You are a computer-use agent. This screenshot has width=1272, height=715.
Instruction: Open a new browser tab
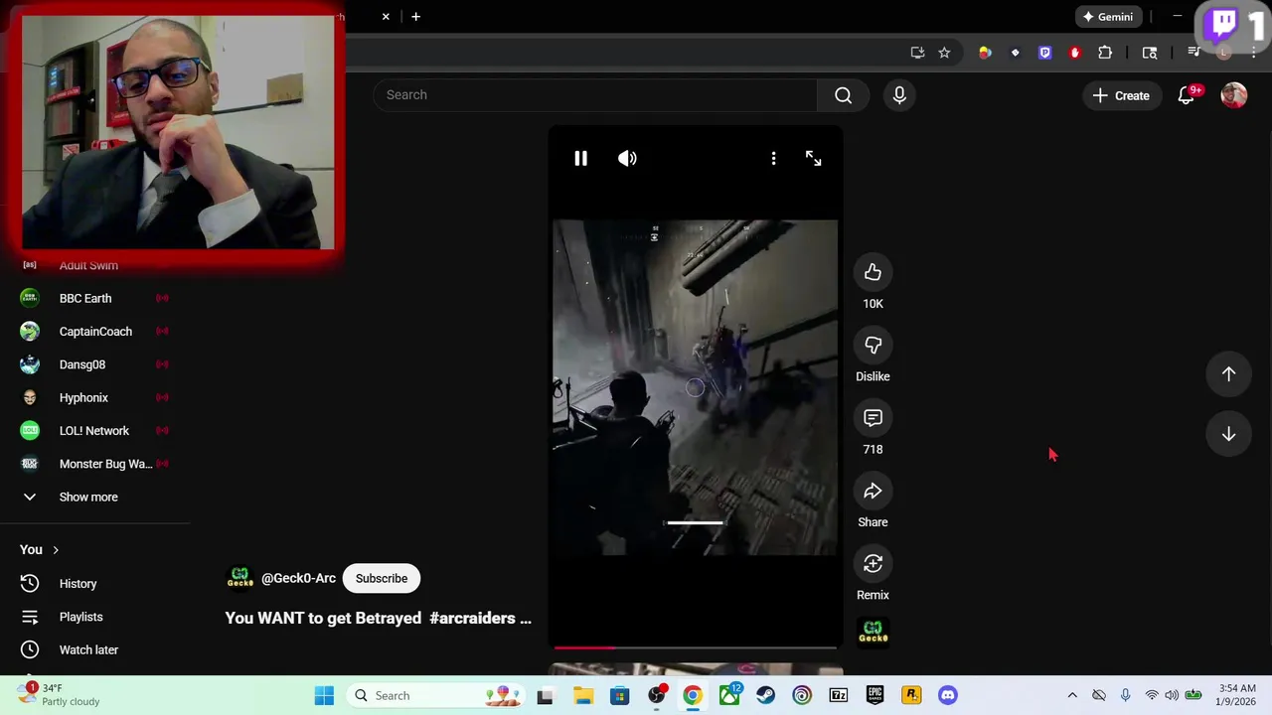pyautogui.click(x=415, y=17)
